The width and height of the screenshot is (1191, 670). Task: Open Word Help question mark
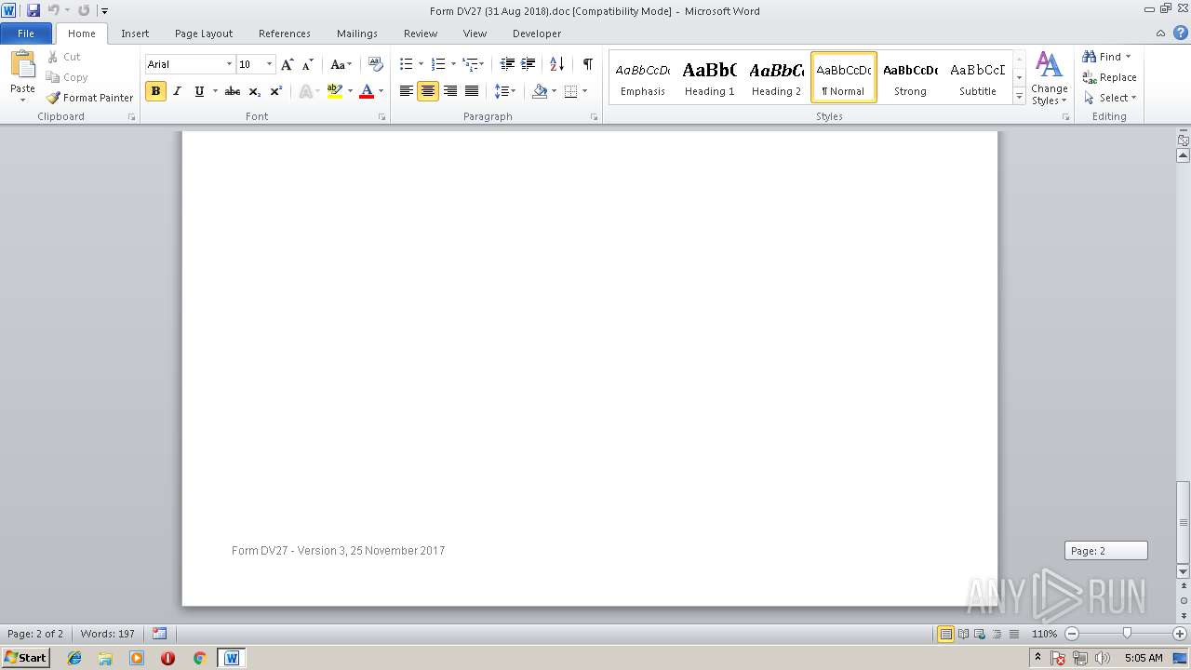[1181, 33]
